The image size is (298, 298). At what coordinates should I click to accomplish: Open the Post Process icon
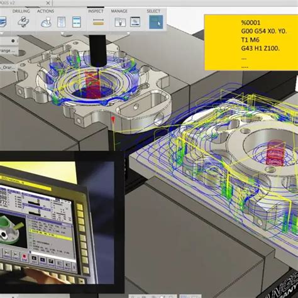coord(61,22)
